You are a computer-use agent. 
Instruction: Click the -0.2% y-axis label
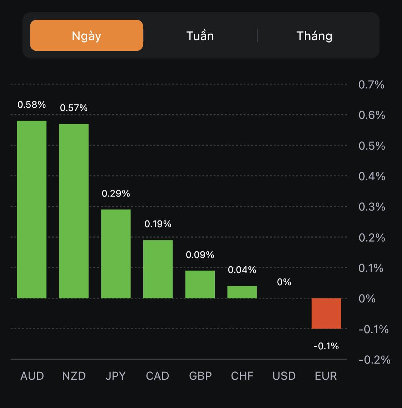374,360
